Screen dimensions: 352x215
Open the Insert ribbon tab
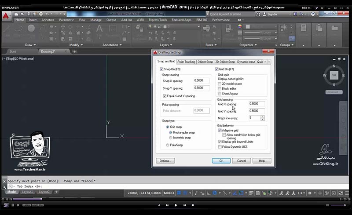coord(33,20)
